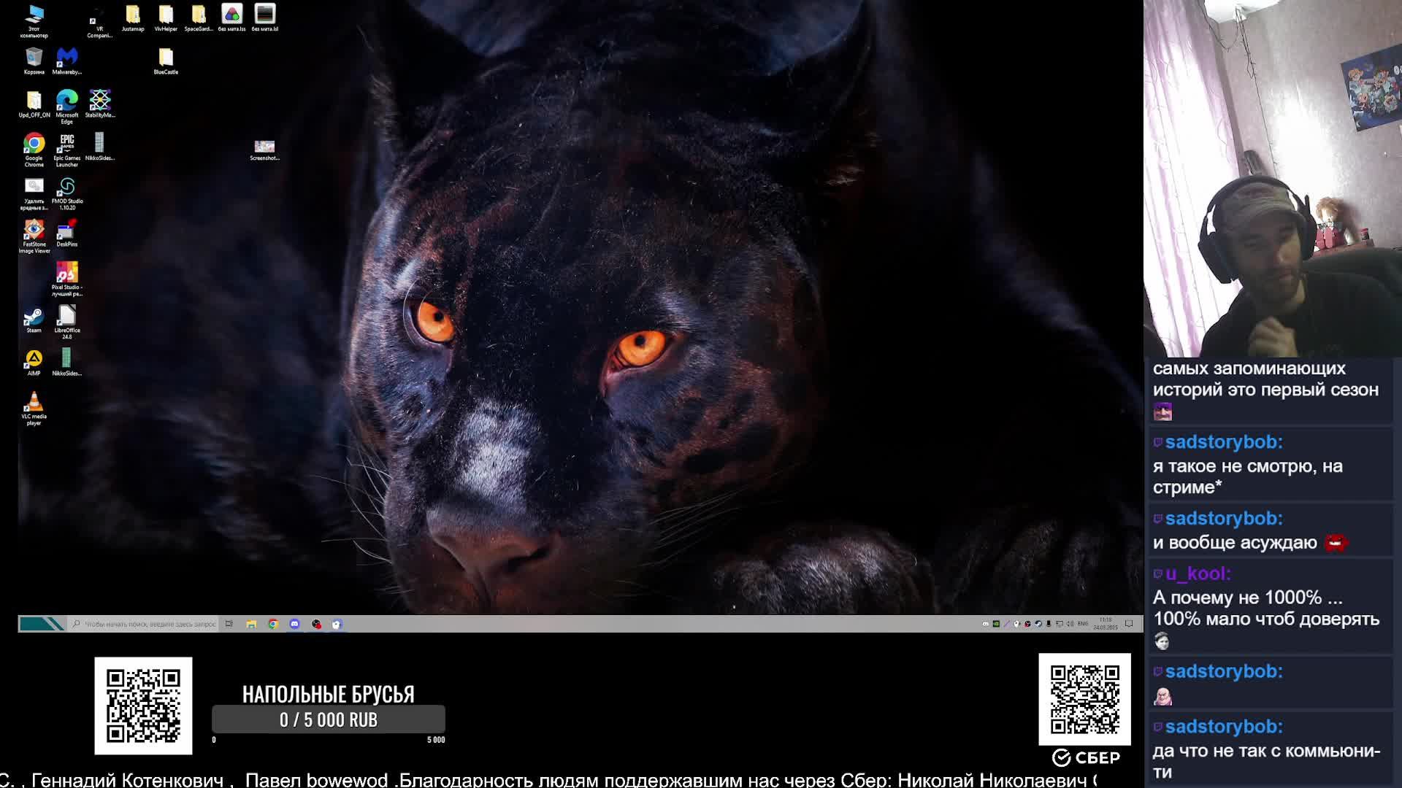Select the FMOD Studio 1.10.20 shortcut
Viewport: 1402px width, 788px height.
click(x=66, y=187)
